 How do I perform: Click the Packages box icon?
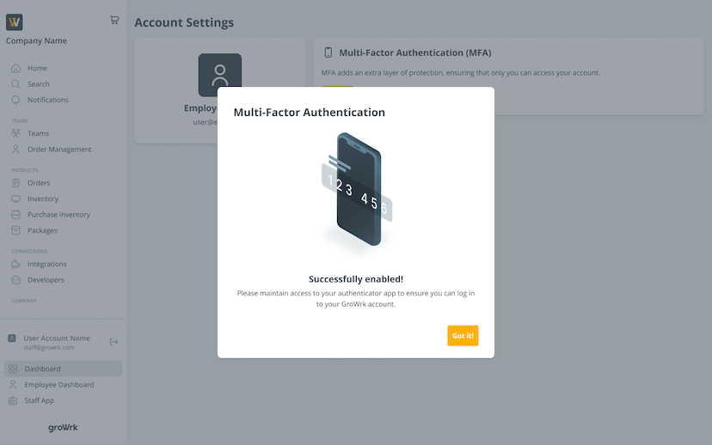click(15, 230)
